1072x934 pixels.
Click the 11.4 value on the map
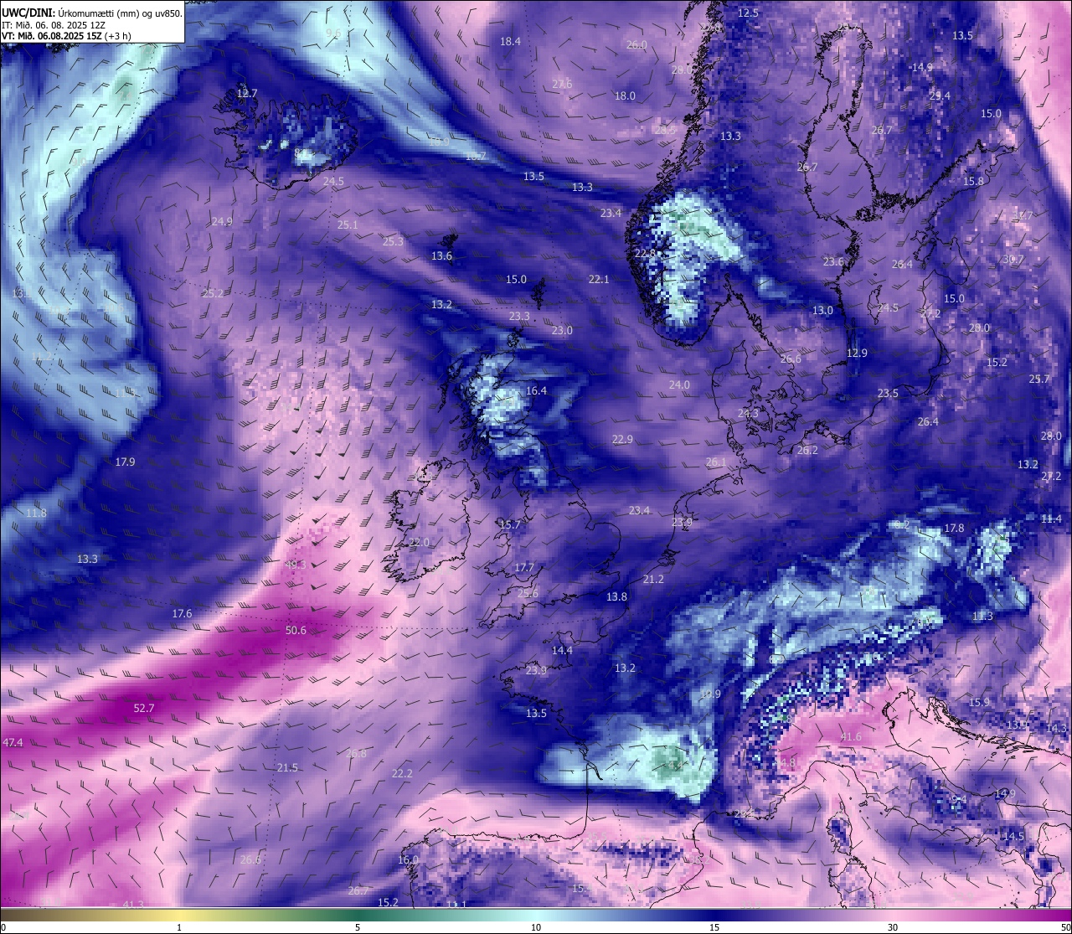pyautogui.click(x=1051, y=519)
